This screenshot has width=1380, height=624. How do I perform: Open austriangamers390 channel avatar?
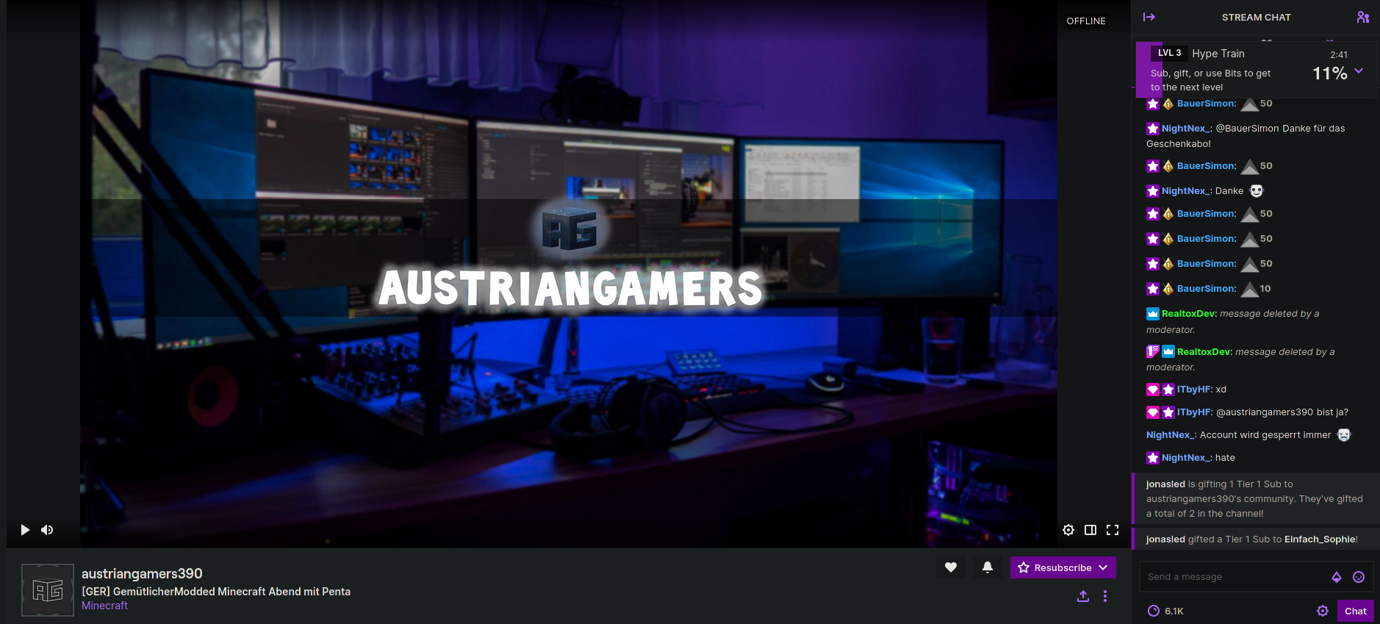48,590
